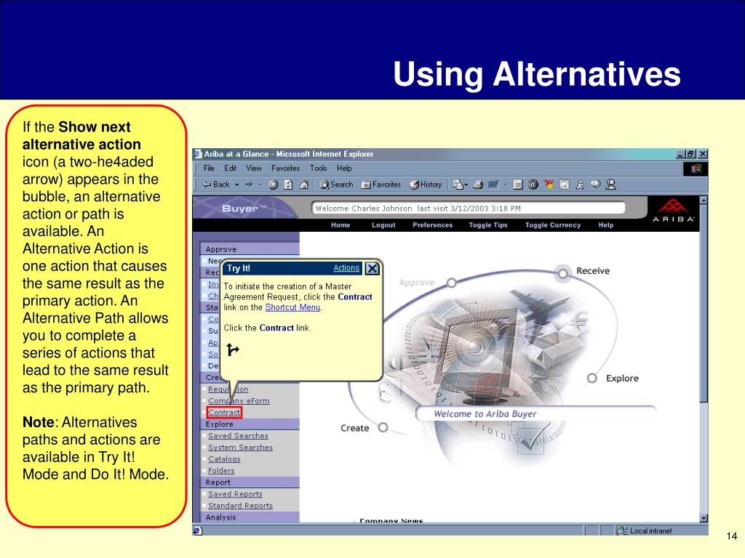Open Company eForm link

(239, 401)
